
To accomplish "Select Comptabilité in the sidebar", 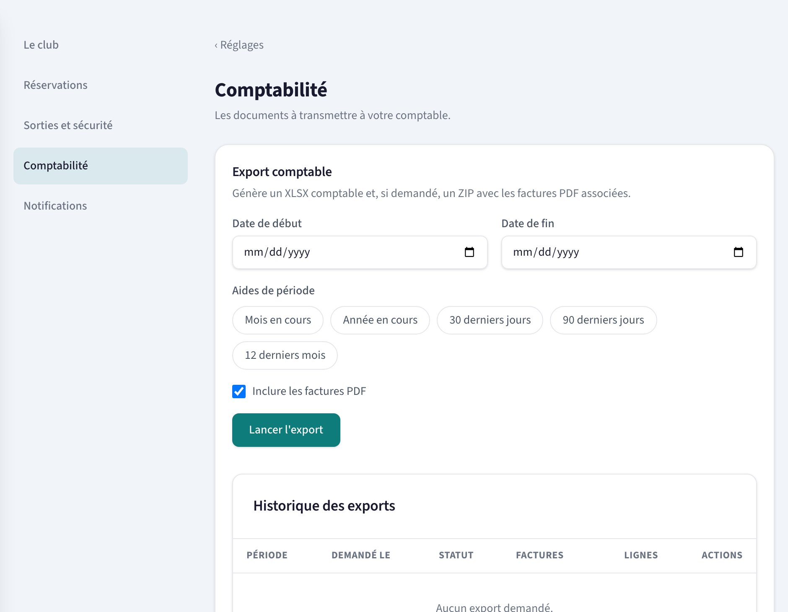I will 101,166.
